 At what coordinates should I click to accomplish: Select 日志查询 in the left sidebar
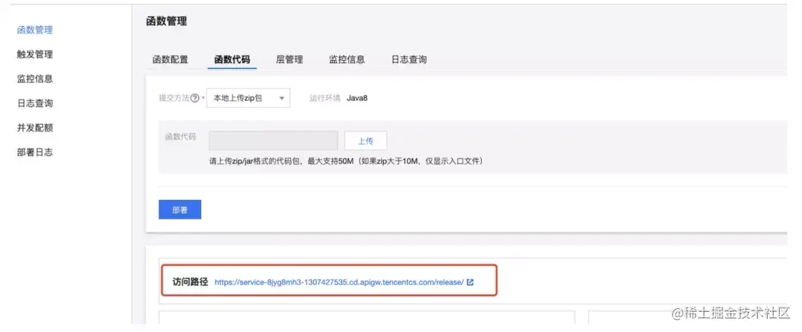pyautogui.click(x=35, y=103)
